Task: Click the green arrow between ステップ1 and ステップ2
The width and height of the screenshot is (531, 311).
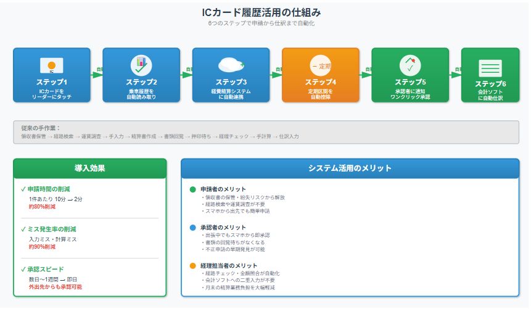Action: coord(96,75)
